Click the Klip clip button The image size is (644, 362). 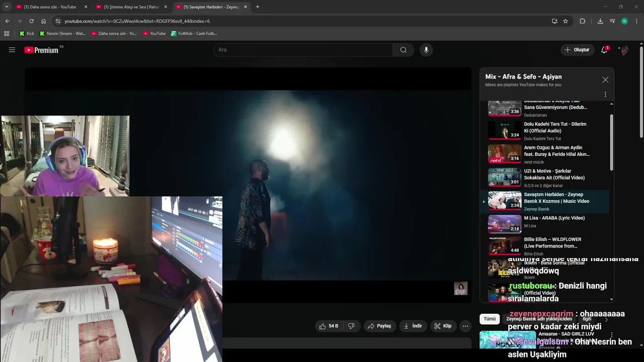(x=443, y=326)
